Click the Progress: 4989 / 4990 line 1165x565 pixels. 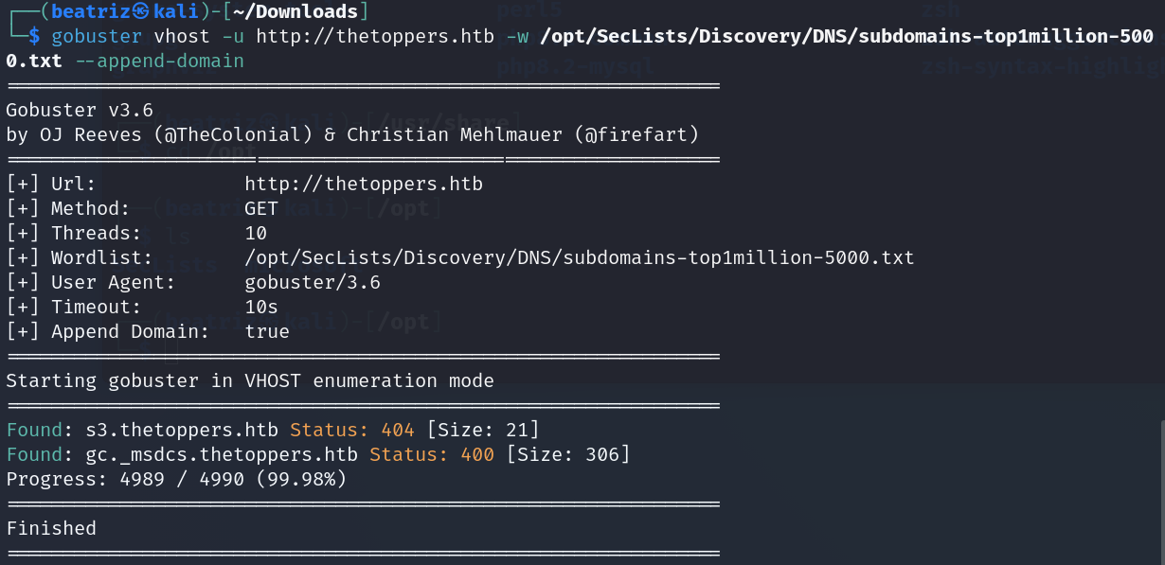click(176, 479)
